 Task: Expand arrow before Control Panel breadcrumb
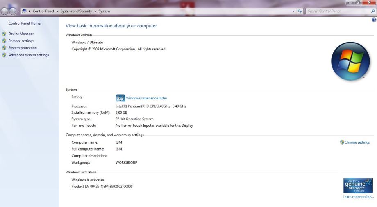(x=30, y=11)
